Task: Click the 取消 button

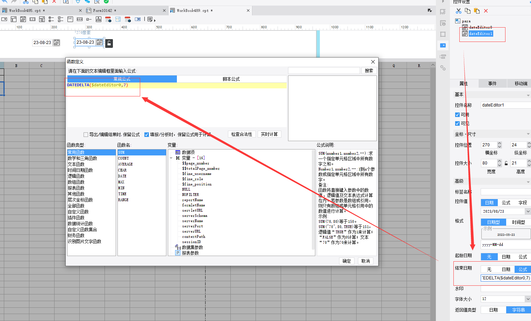Action: 366,261
